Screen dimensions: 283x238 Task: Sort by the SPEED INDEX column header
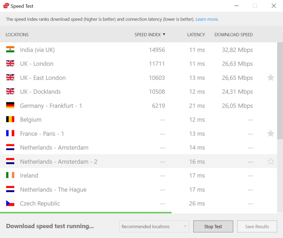[x=150, y=34]
